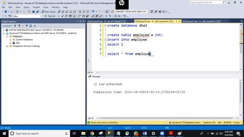The height and width of the screenshot is (137, 244).
Task: Click the Windows Type here to search box
Action: (39, 134)
